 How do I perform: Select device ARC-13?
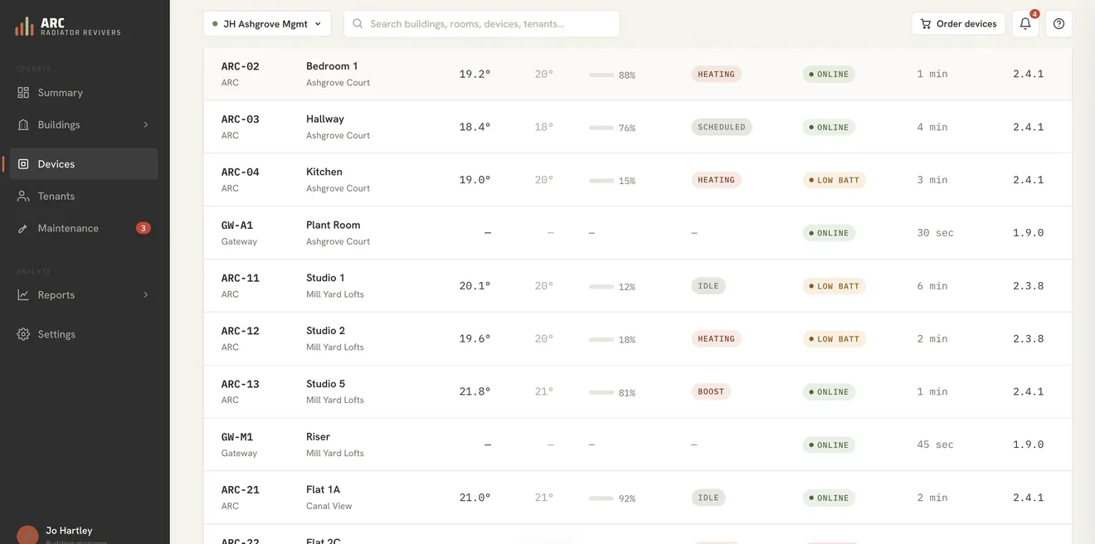coord(241,384)
